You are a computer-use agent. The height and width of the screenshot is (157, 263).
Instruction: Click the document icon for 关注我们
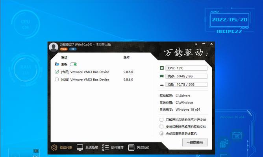(x=131, y=148)
